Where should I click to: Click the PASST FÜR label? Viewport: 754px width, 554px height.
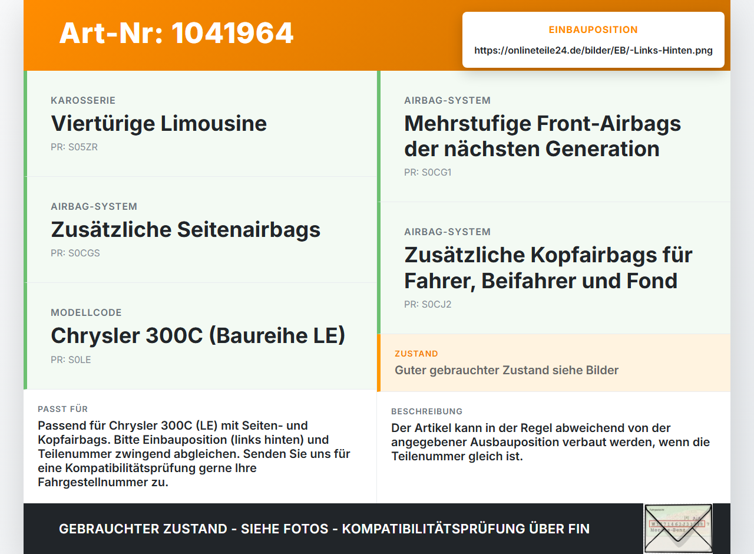(x=63, y=409)
